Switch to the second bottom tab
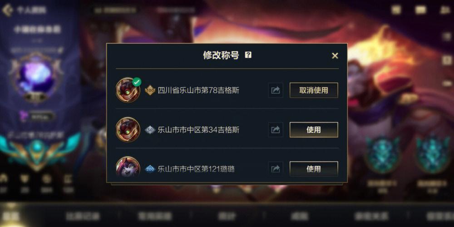 point(83,216)
